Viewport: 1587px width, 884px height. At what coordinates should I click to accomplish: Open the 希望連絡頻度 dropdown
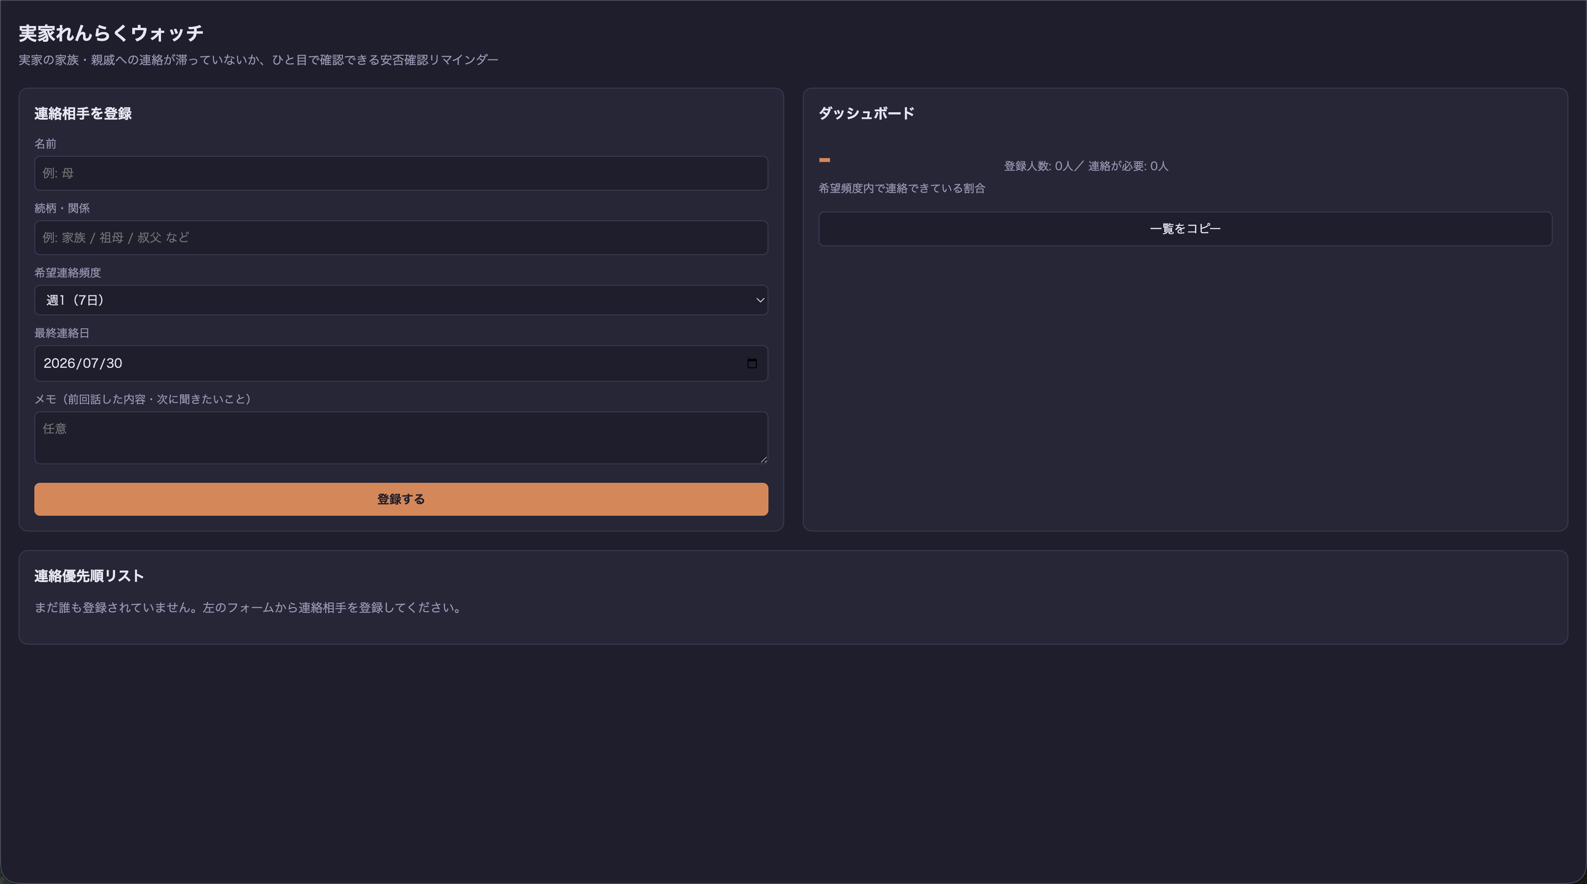[x=401, y=300]
